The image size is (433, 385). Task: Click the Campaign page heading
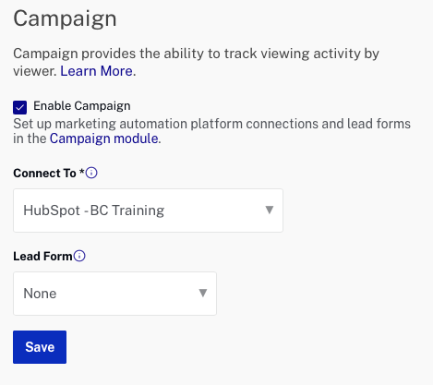pos(65,18)
